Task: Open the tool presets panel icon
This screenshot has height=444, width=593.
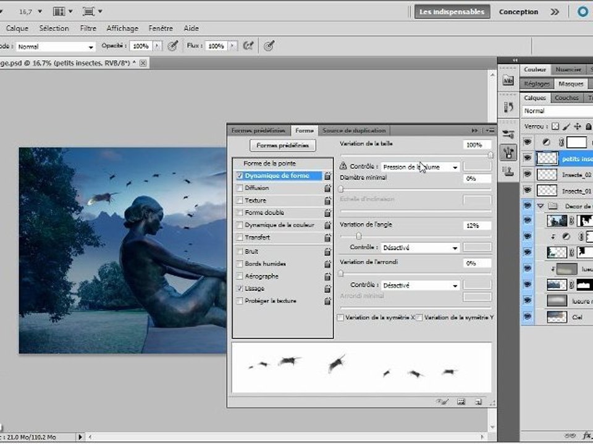Action: pyautogui.click(x=508, y=134)
